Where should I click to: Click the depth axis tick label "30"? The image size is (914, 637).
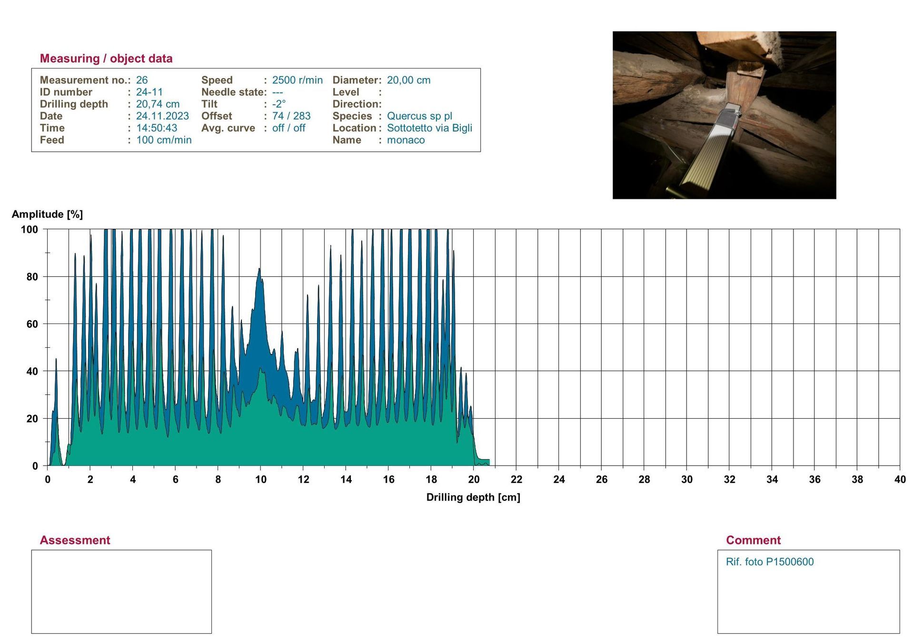click(x=687, y=480)
